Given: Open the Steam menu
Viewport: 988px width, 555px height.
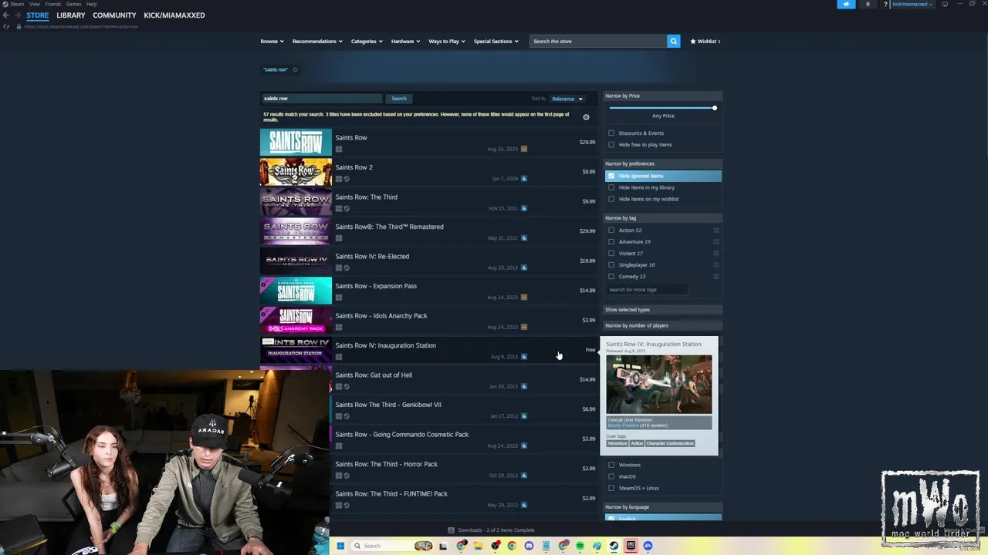Looking at the screenshot, I should (17, 4).
